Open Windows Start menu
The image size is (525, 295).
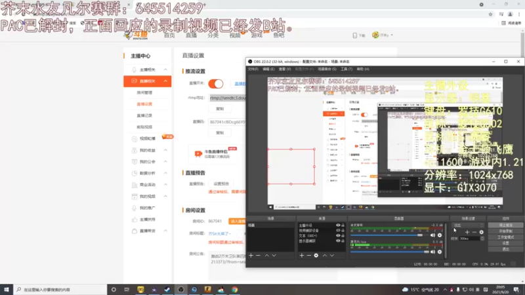click(7, 290)
